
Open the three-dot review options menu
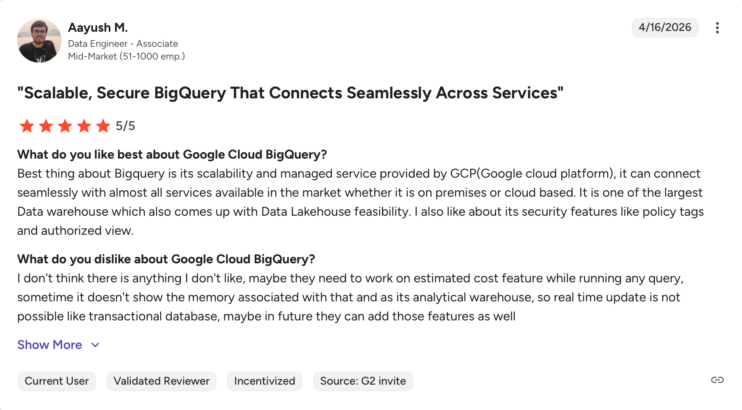pyautogui.click(x=717, y=28)
